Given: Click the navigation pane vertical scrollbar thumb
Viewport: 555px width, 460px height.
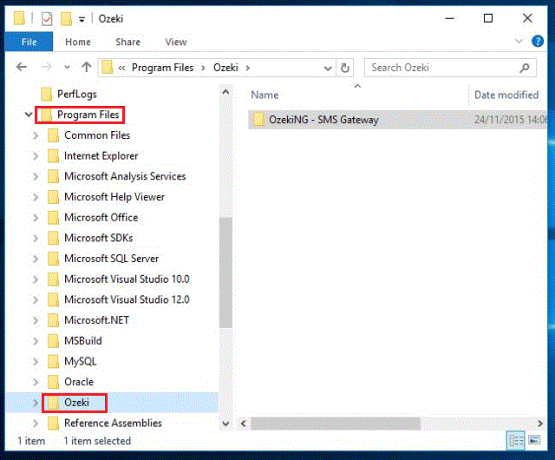Looking at the screenshot, I should [225, 273].
